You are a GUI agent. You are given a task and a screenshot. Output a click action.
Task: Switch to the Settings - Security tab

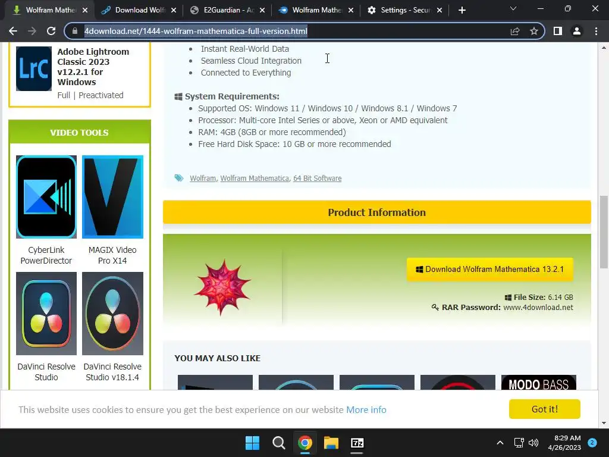399,10
